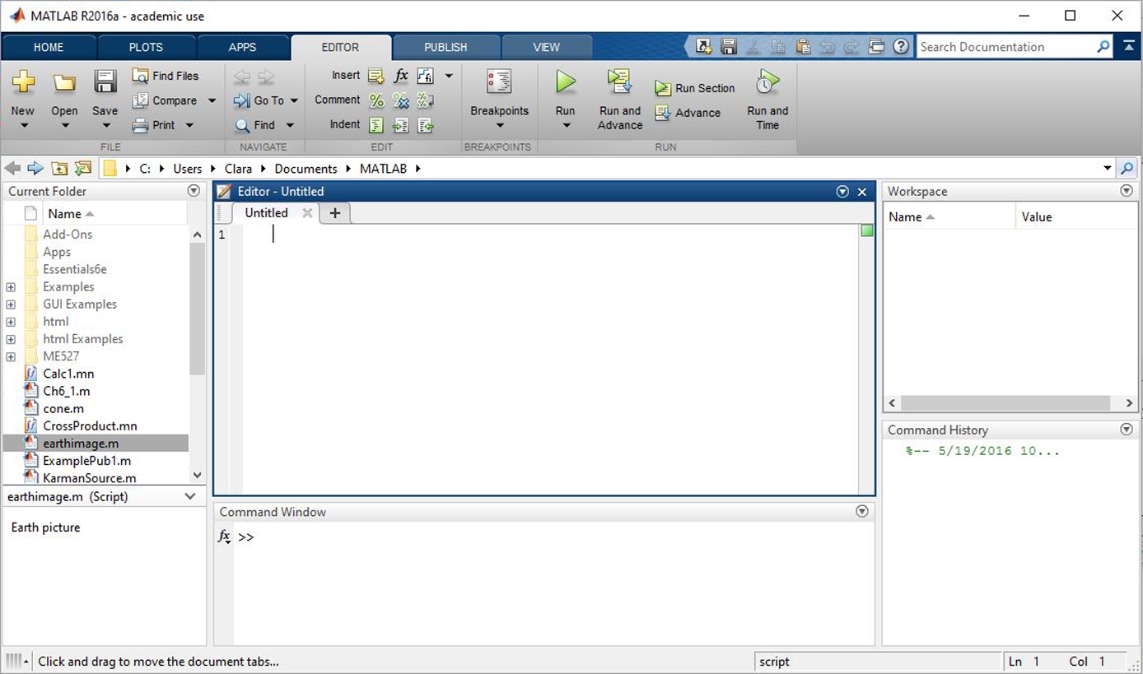Click the Switch Windows icon in quick access toolbar
The image size is (1143, 674).
pyautogui.click(x=876, y=47)
